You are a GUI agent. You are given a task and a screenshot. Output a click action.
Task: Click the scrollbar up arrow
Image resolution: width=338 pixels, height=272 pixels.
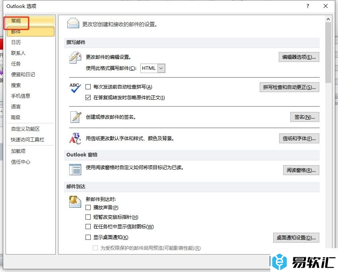coord(328,19)
